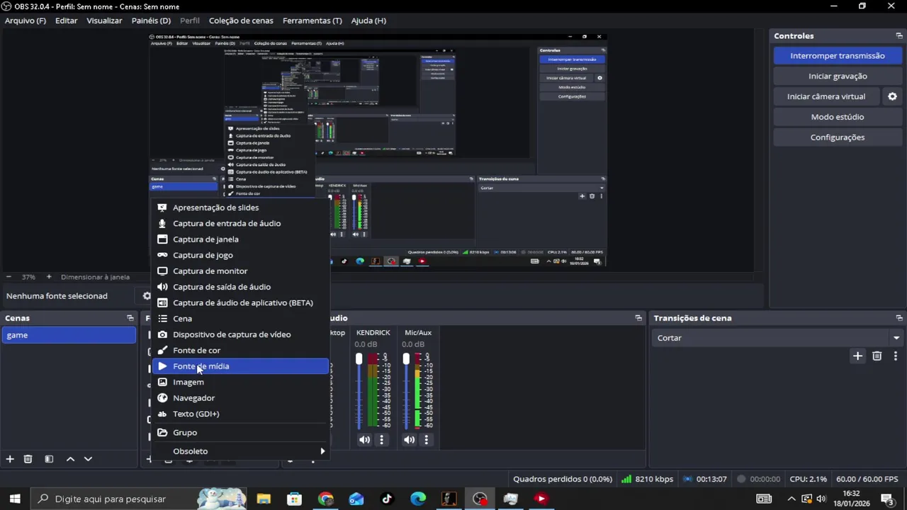Choose Fonte de mídia source type
The image size is (907, 510).
240,366
